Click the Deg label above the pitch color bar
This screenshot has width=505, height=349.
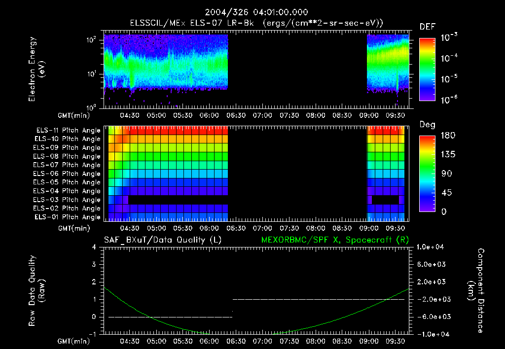click(x=427, y=125)
